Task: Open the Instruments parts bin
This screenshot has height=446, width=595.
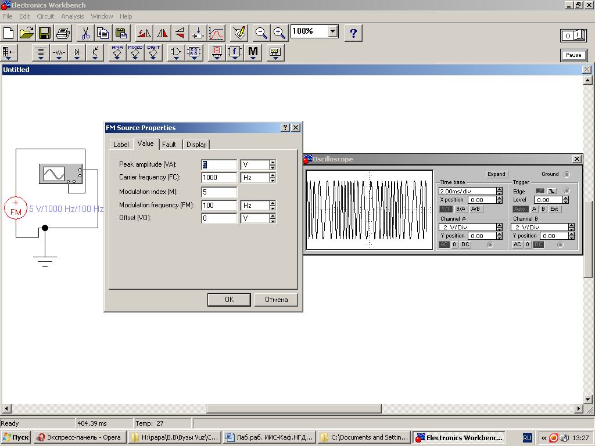Action: (x=275, y=53)
